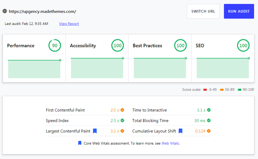
Task: Click the Cumulative Layout Shift bookmark icon
Action: (181, 131)
